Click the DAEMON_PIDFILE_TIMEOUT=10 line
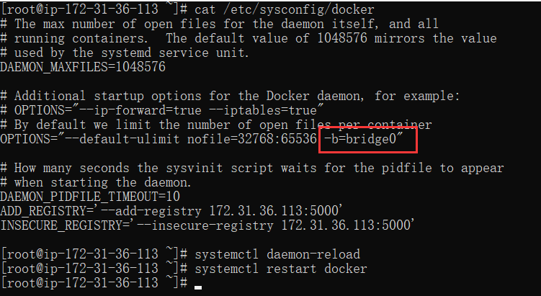The width and height of the screenshot is (541, 296). (x=90, y=197)
